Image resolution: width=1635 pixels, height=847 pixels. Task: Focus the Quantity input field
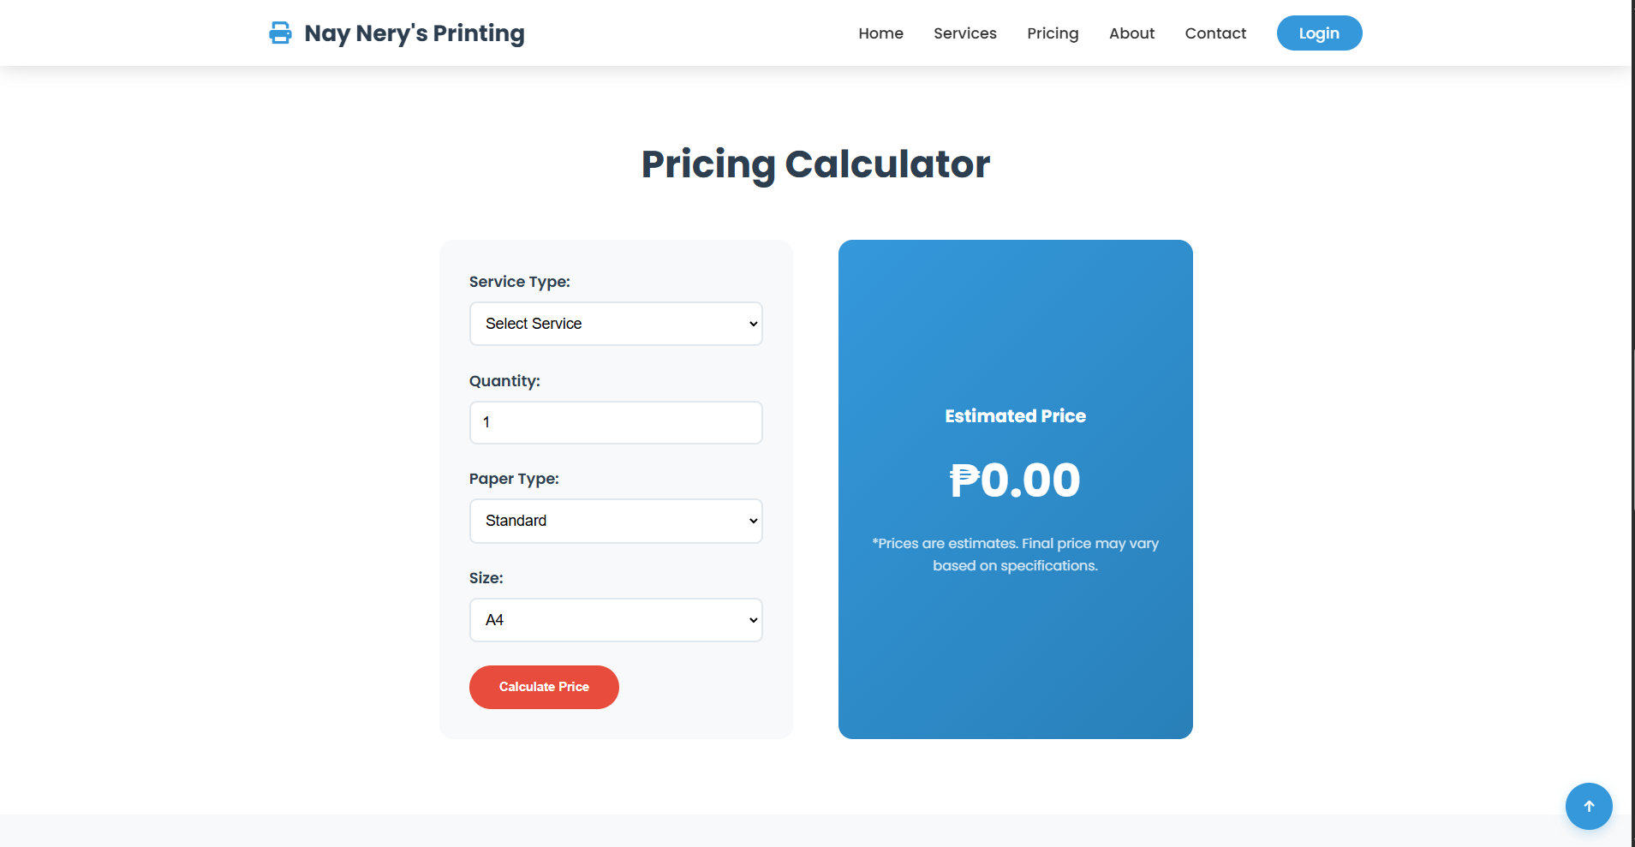(x=616, y=423)
